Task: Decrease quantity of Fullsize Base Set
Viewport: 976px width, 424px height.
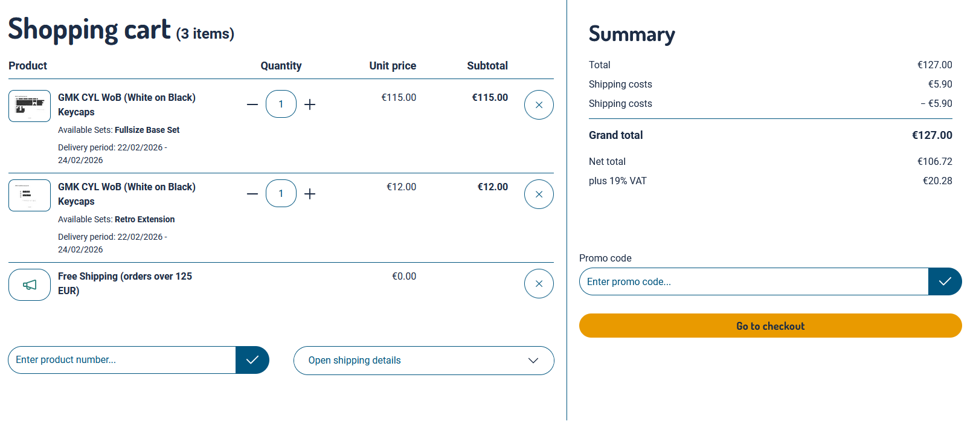Action: click(x=252, y=104)
